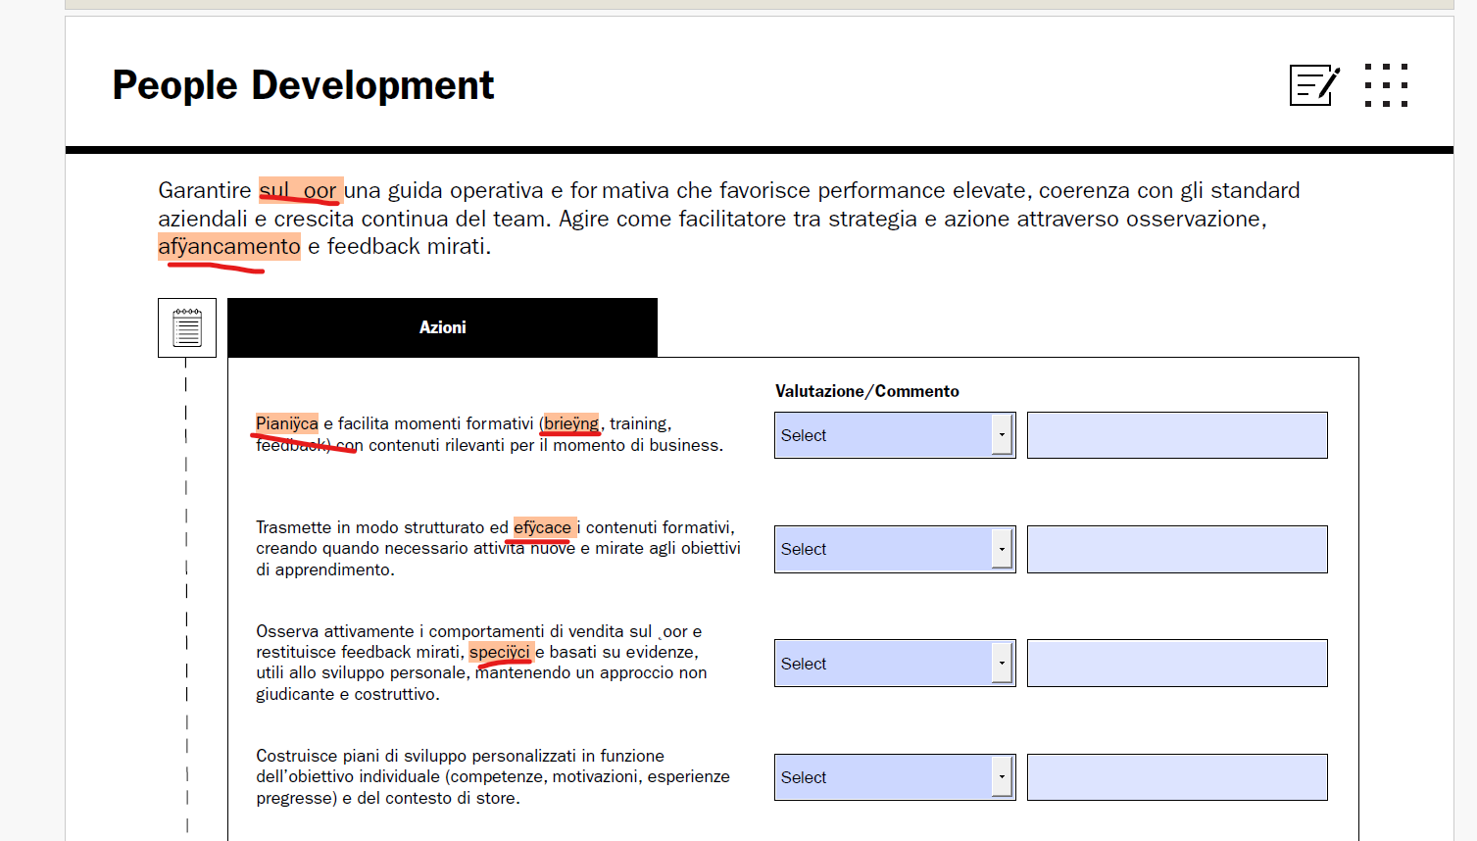
Task: Click the highlighted word "Pianiÿca"
Action: pyautogui.click(x=286, y=423)
